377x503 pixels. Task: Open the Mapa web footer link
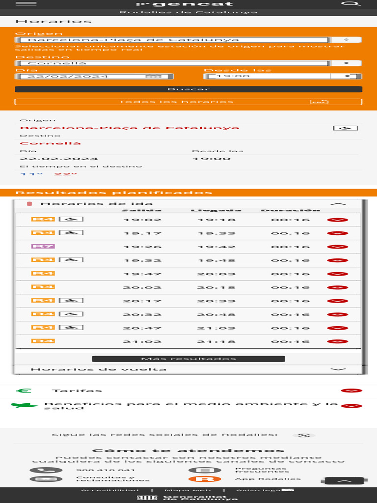[188, 490]
